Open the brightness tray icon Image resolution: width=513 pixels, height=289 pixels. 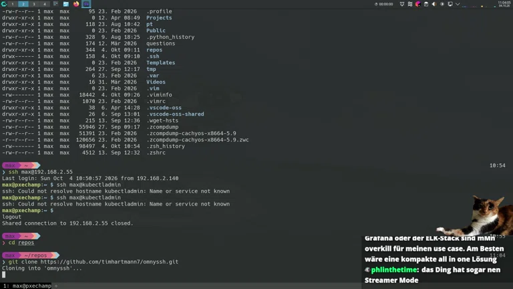442,4
